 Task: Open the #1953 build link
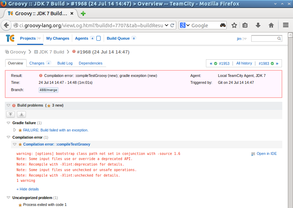(224, 63)
